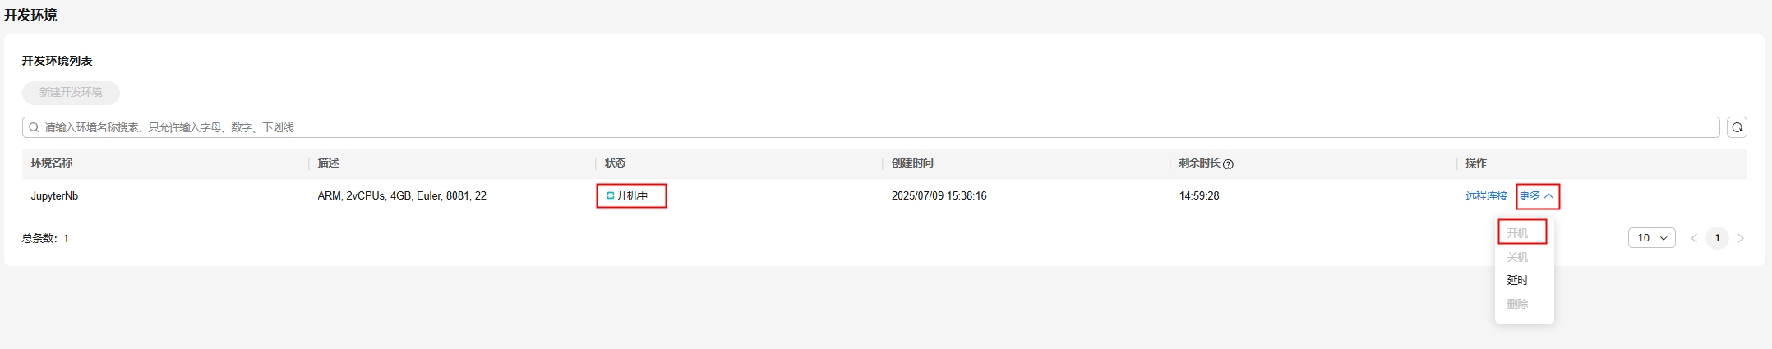Click the 环境名称 column header
This screenshot has width=1772, height=349.
coord(52,163)
